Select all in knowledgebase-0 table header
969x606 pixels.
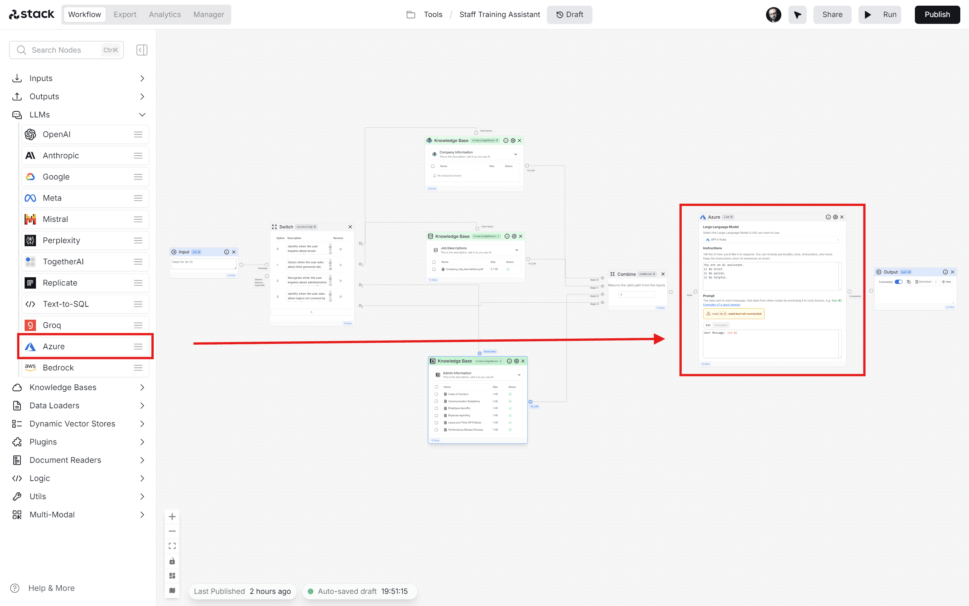(433, 166)
